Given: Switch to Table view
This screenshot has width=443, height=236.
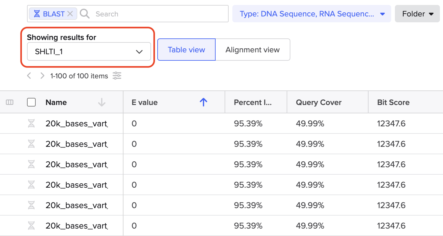Looking at the screenshot, I should click(186, 50).
